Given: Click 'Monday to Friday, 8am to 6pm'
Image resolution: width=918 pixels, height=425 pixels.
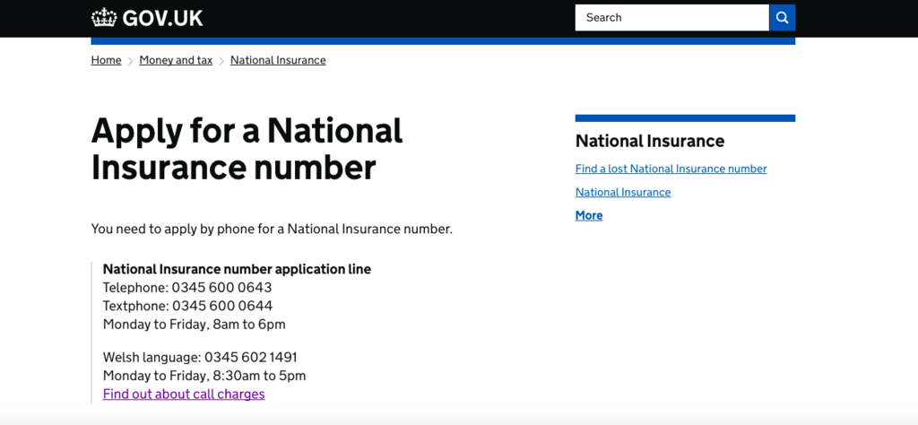Looking at the screenshot, I should (x=195, y=325).
